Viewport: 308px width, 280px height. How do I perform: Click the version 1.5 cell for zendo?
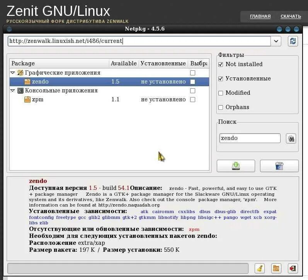pos(115,82)
